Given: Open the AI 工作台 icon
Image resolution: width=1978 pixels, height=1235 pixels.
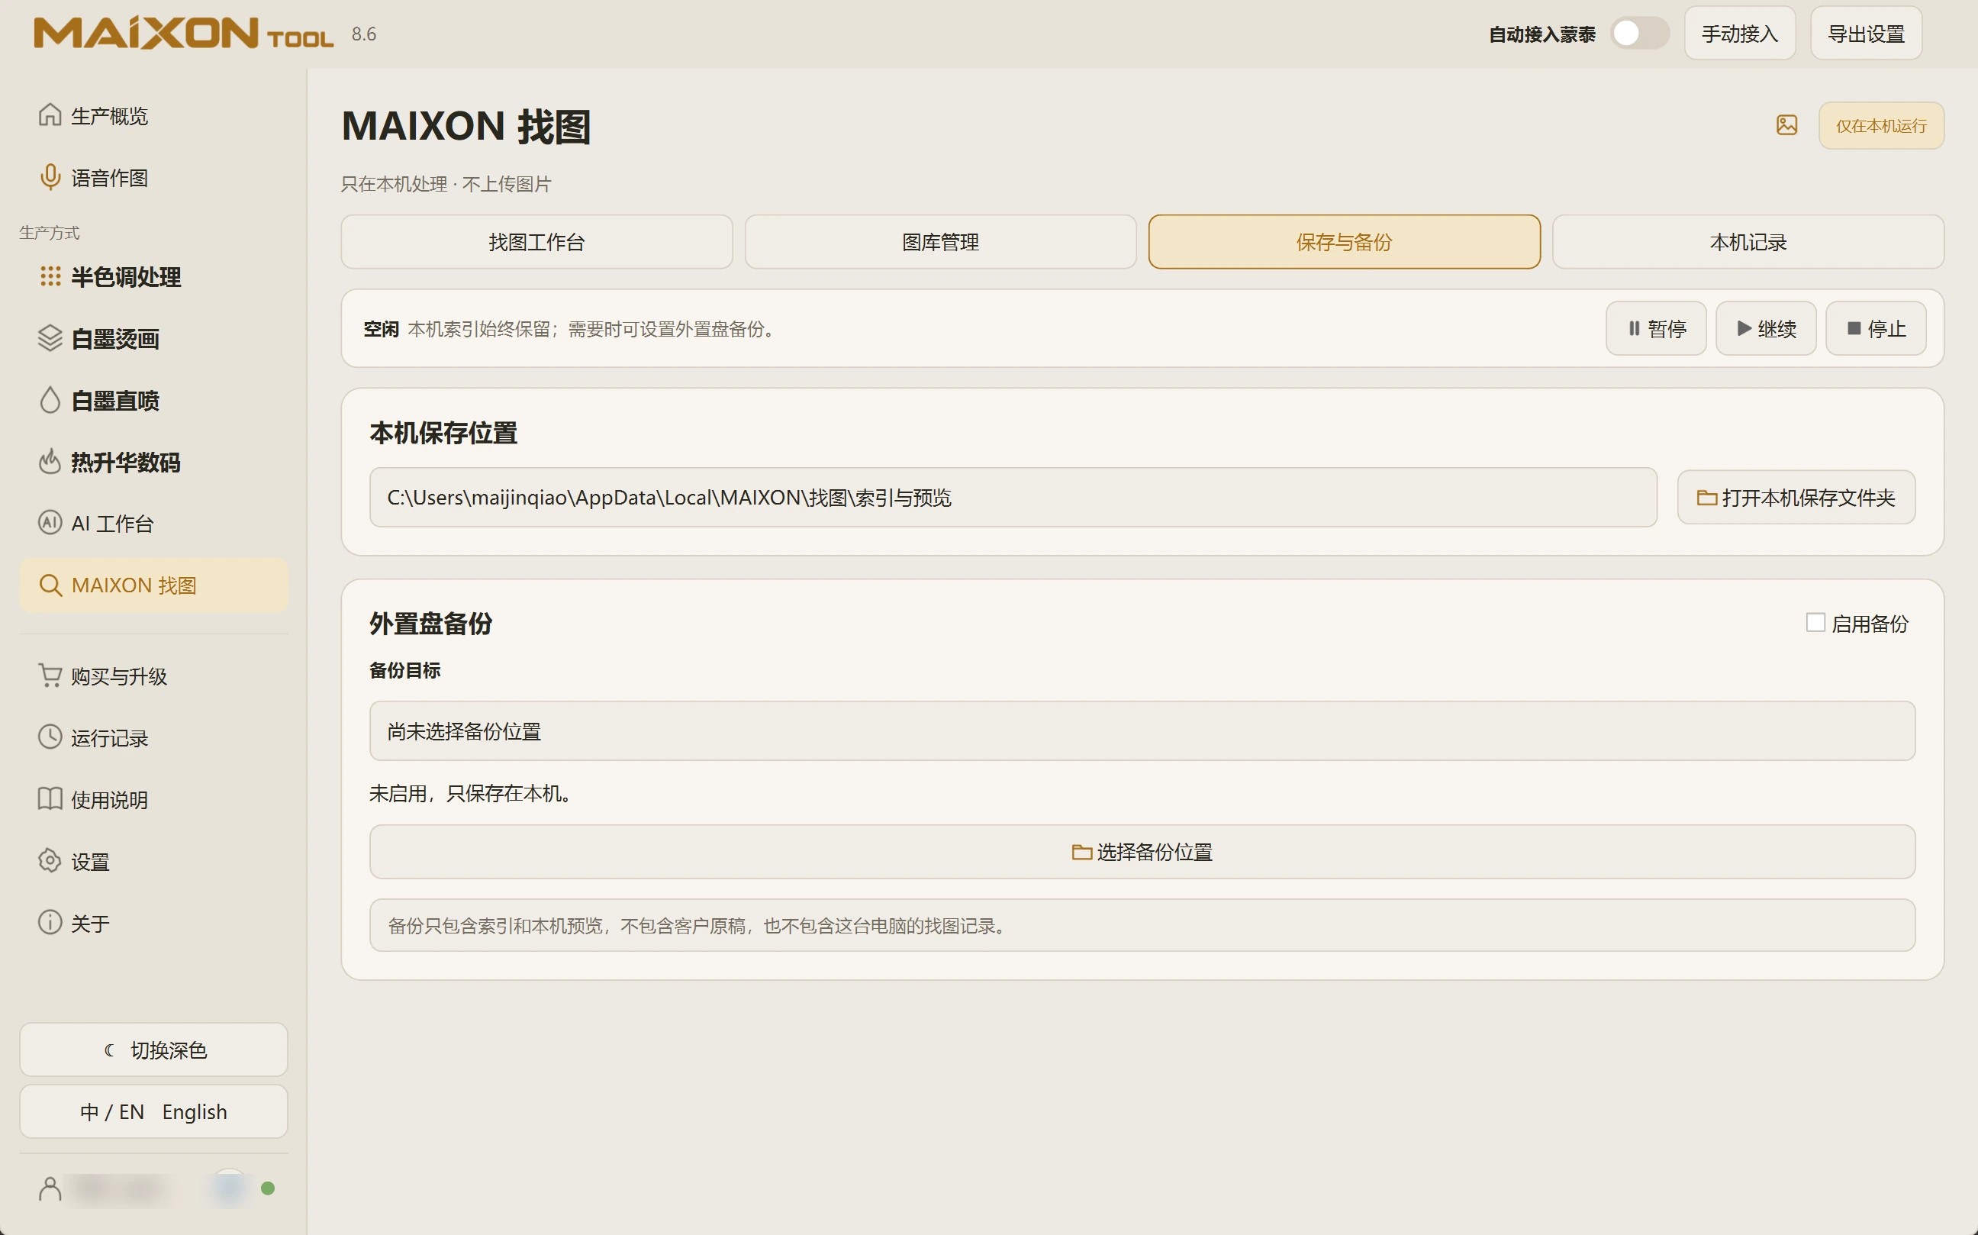Looking at the screenshot, I should 50,523.
